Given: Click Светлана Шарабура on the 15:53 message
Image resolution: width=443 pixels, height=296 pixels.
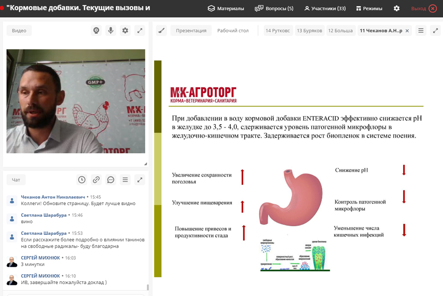Looking at the screenshot, I should [x=44, y=233].
